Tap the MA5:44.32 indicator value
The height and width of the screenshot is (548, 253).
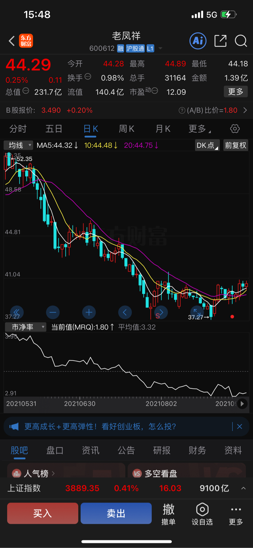pyautogui.click(x=57, y=145)
